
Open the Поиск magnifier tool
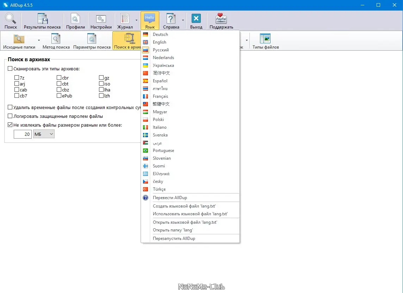tap(11, 19)
